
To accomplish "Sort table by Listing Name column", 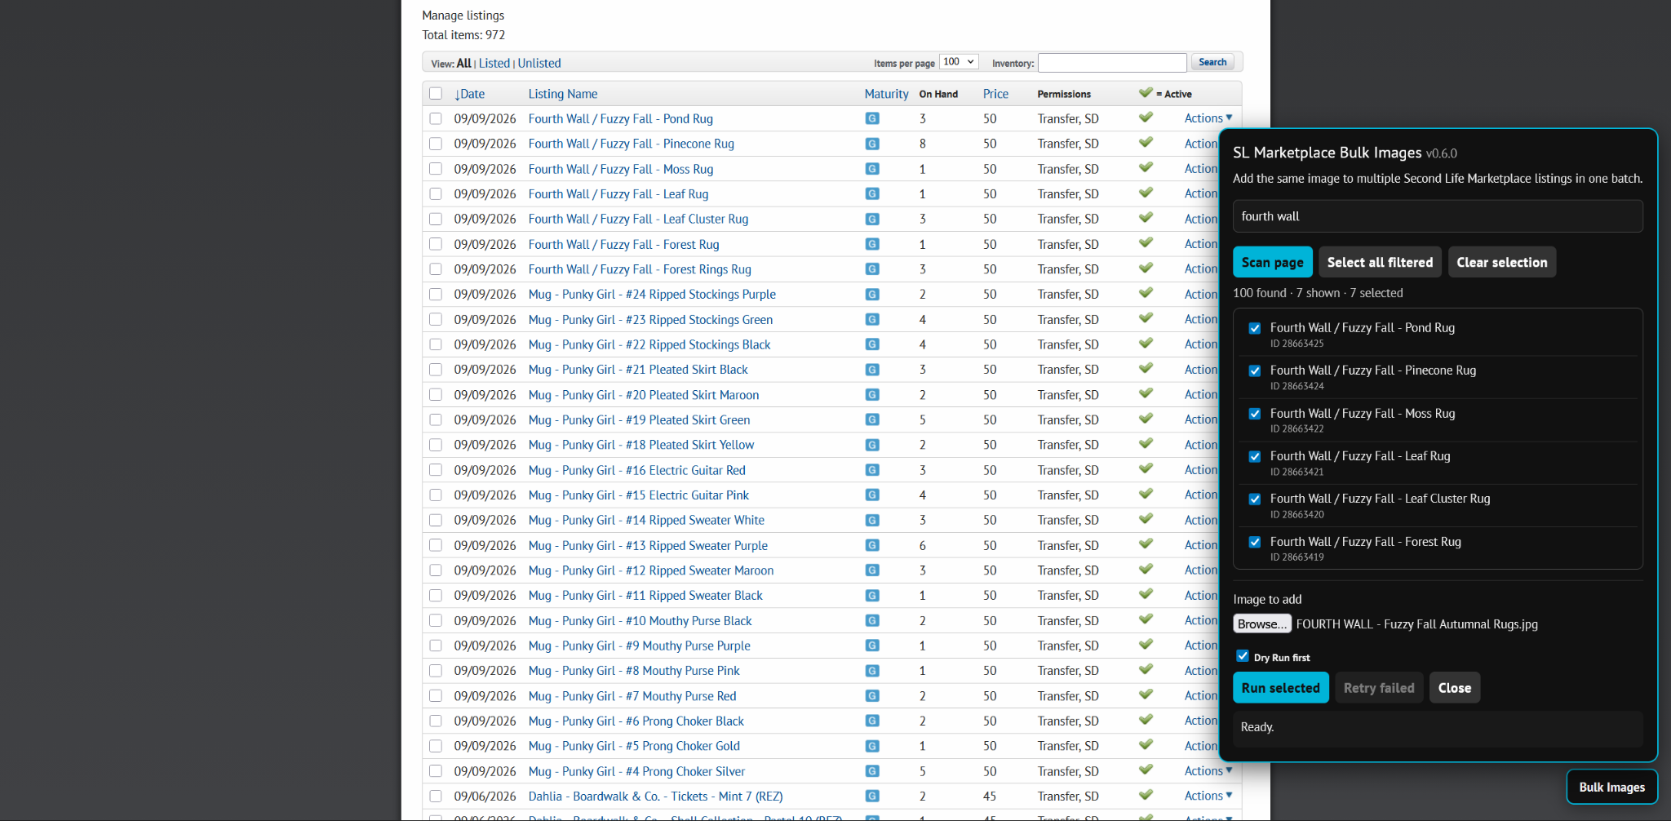I will pos(563,94).
